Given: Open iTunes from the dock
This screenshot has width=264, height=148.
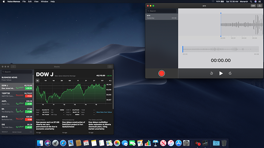Looking at the screenshot, I should pyautogui.click(x=171, y=143).
